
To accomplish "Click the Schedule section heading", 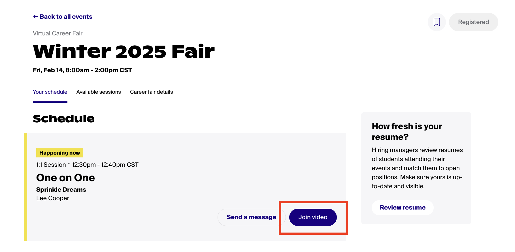I will click(64, 119).
